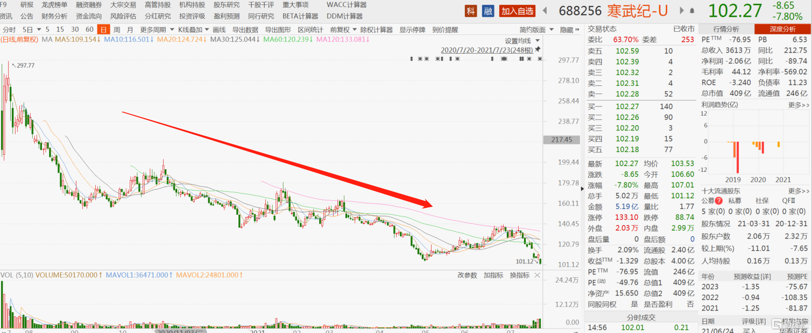Click the 融 margin-trading badge icon
Image resolution: width=812 pixels, height=333 pixels.
pyautogui.click(x=488, y=11)
